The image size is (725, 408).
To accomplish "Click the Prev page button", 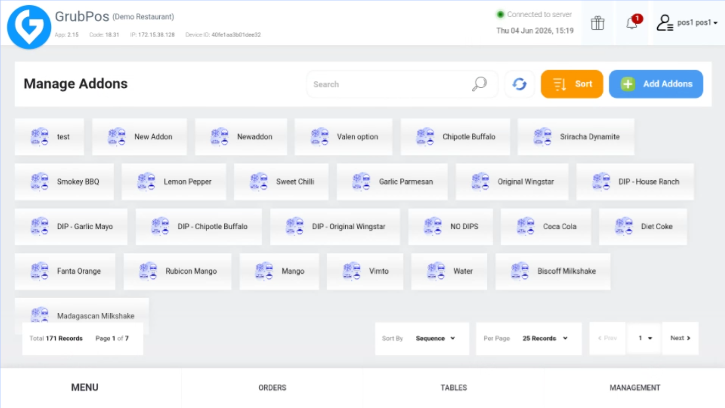I will 608,338.
